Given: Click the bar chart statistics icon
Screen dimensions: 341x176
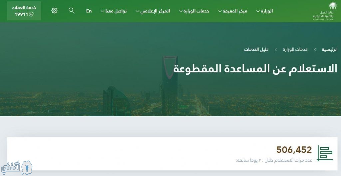Looking at the screenshot, I should (325, 153).
